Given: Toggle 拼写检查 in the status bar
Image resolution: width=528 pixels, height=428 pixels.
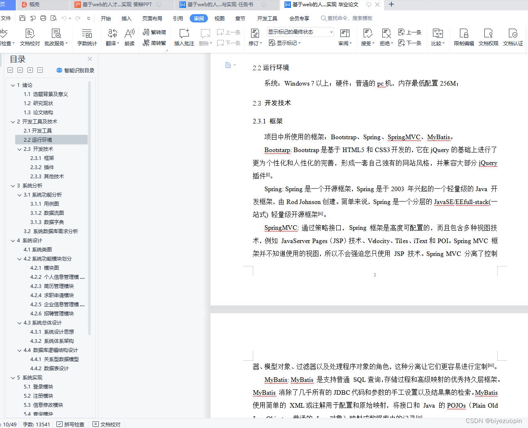Looking at the screenshot, I should tap(71, 424).
